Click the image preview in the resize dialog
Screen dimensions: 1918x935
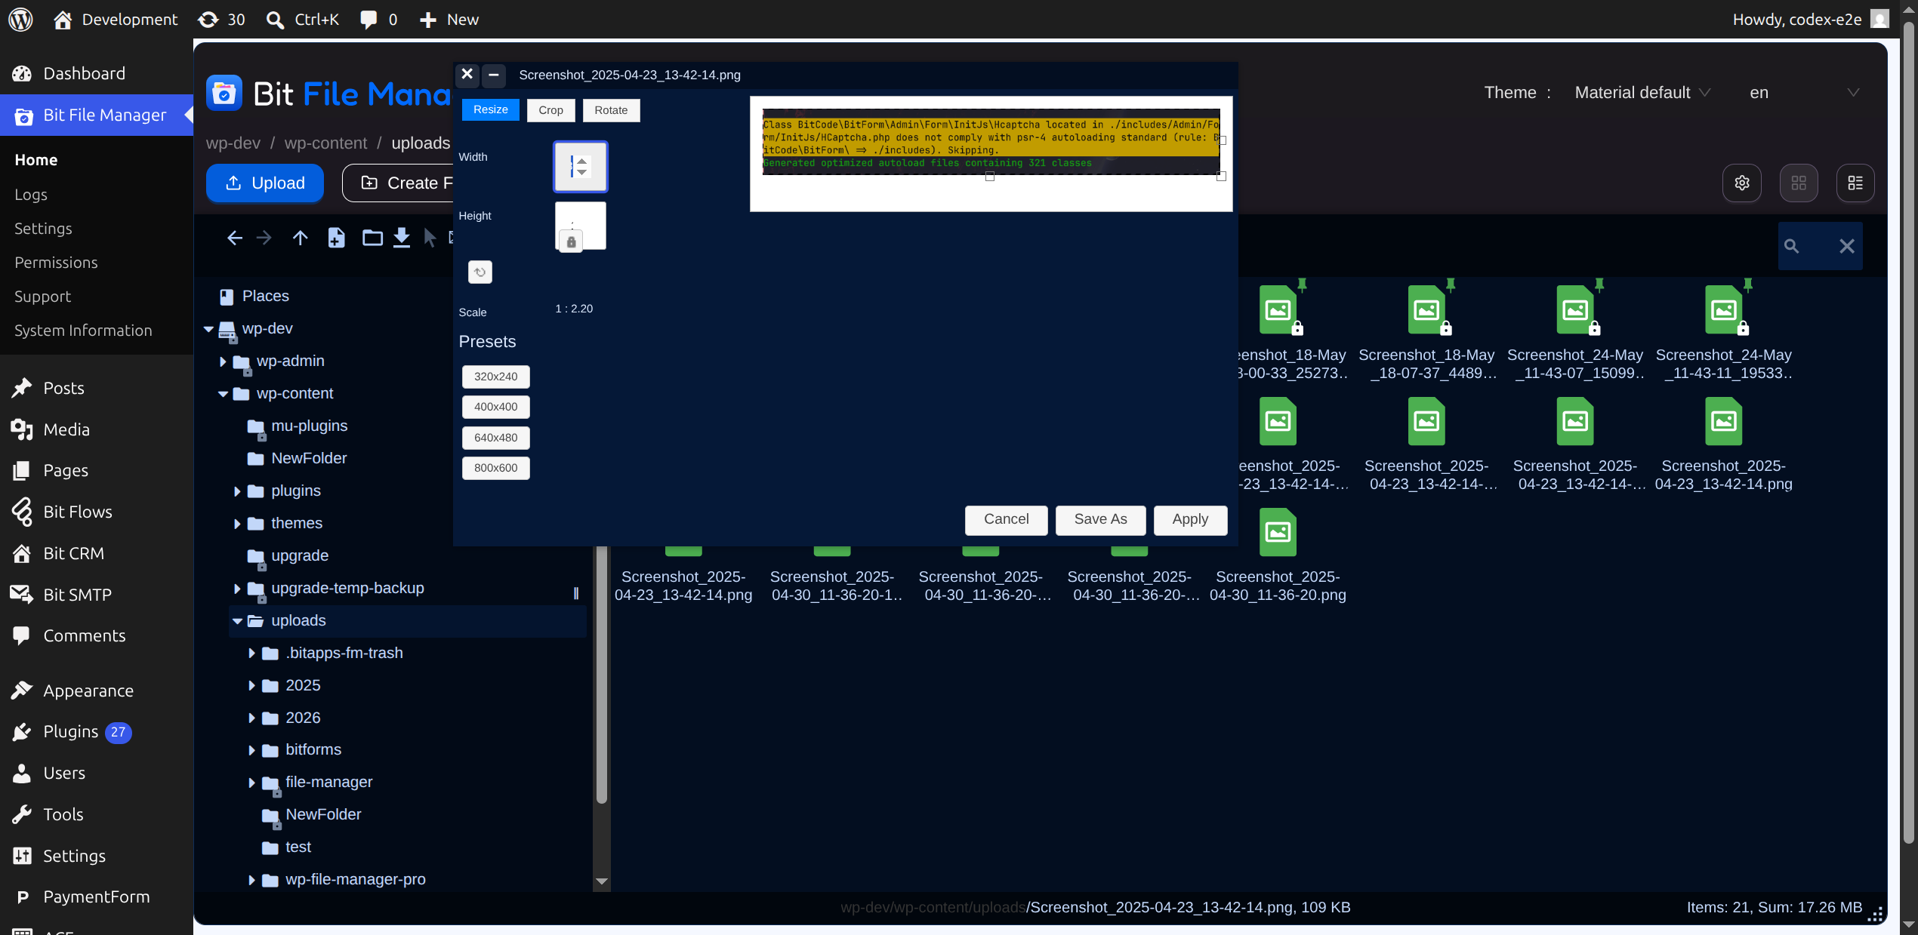tap(991, 143)
